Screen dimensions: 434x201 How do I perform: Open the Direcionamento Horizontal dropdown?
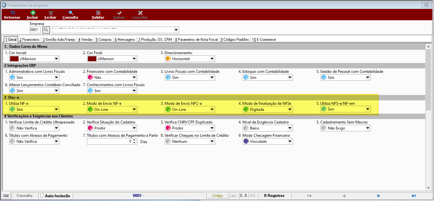pyautogui.click(x=212, y=59)
